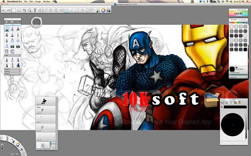Select the rectangle shape tool
This screenshot has height=156, width=251.
77,11
